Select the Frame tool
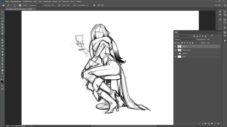 click(x=2, y=28)
